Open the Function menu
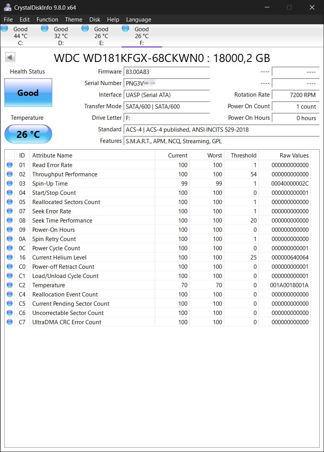This screenshot has width=324, height=452. pyautogui.click(x=47, y=19)
